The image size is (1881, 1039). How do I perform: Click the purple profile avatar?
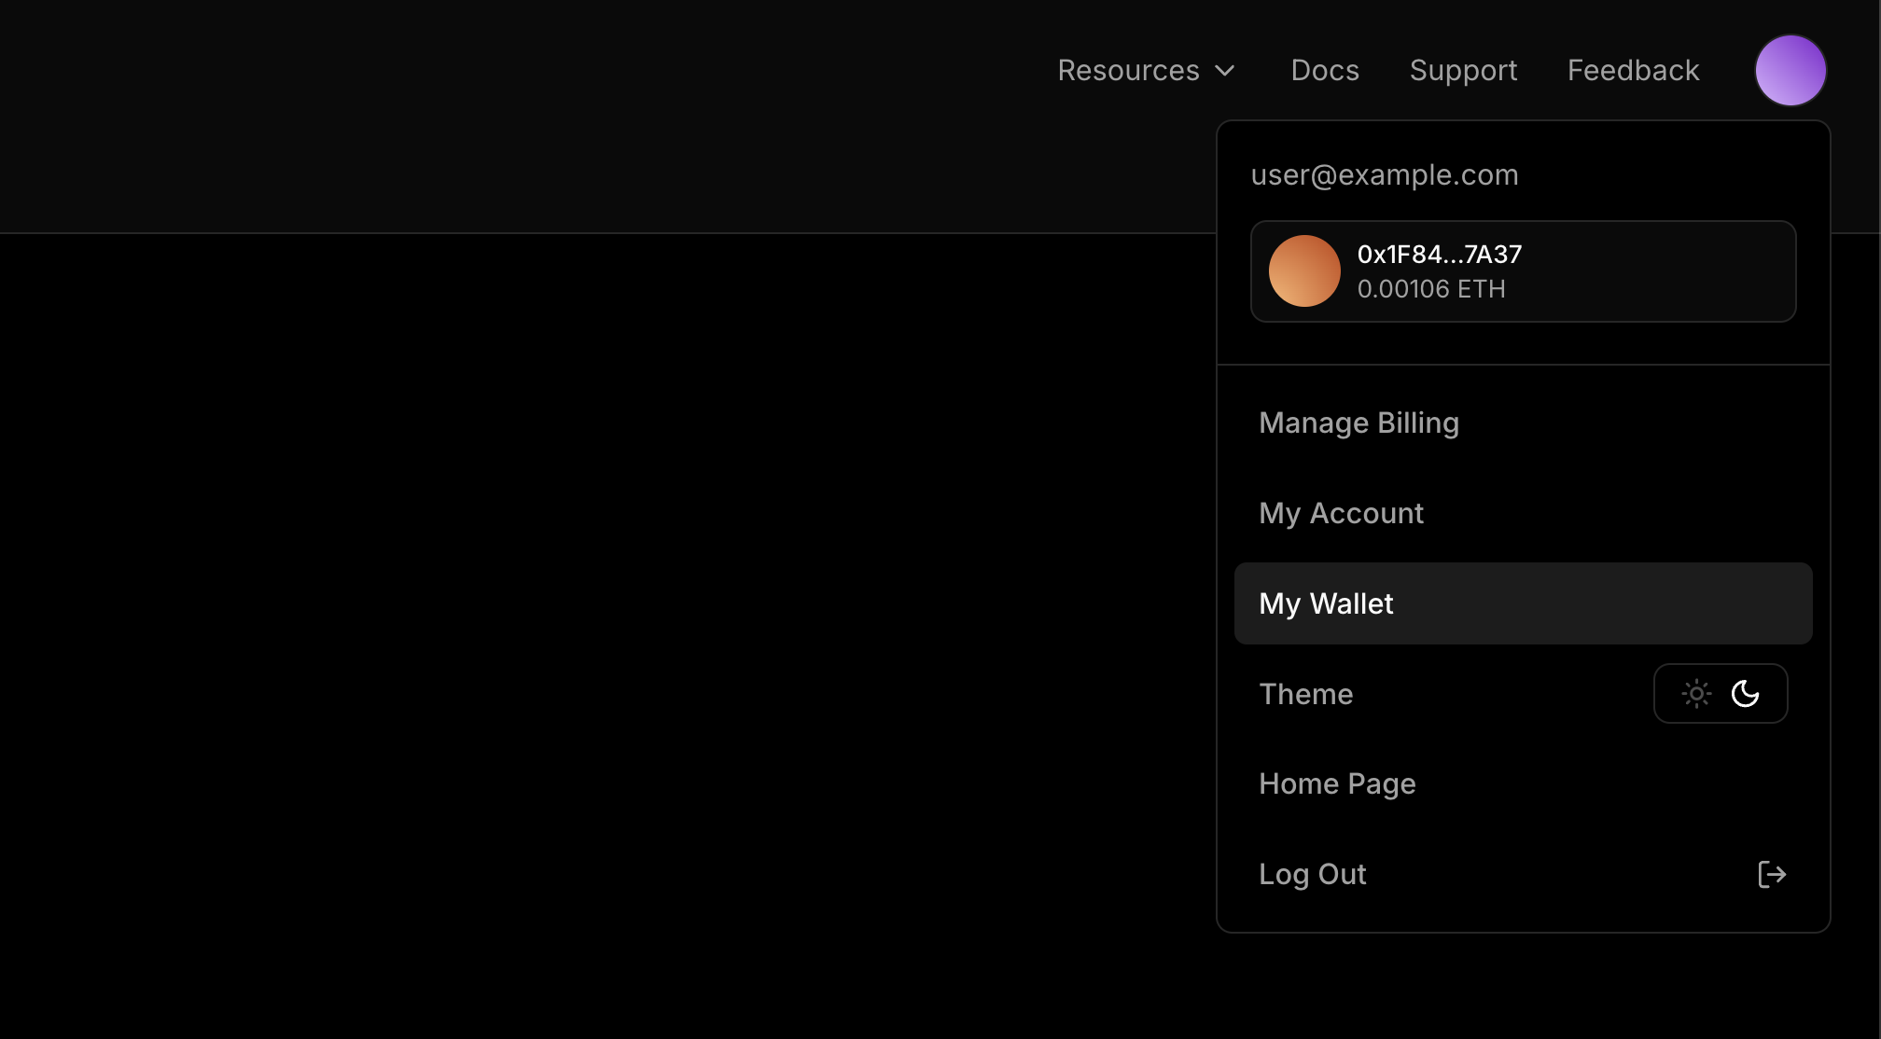[x=1790, y=71]
